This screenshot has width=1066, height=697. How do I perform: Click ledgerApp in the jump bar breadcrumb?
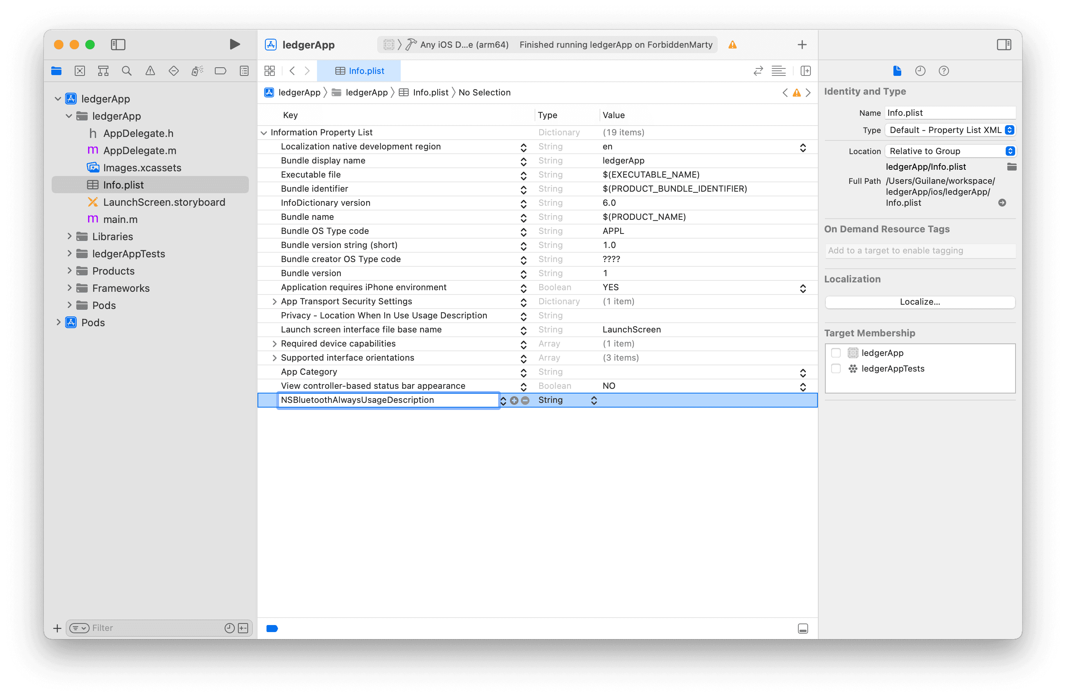point(299,92)
